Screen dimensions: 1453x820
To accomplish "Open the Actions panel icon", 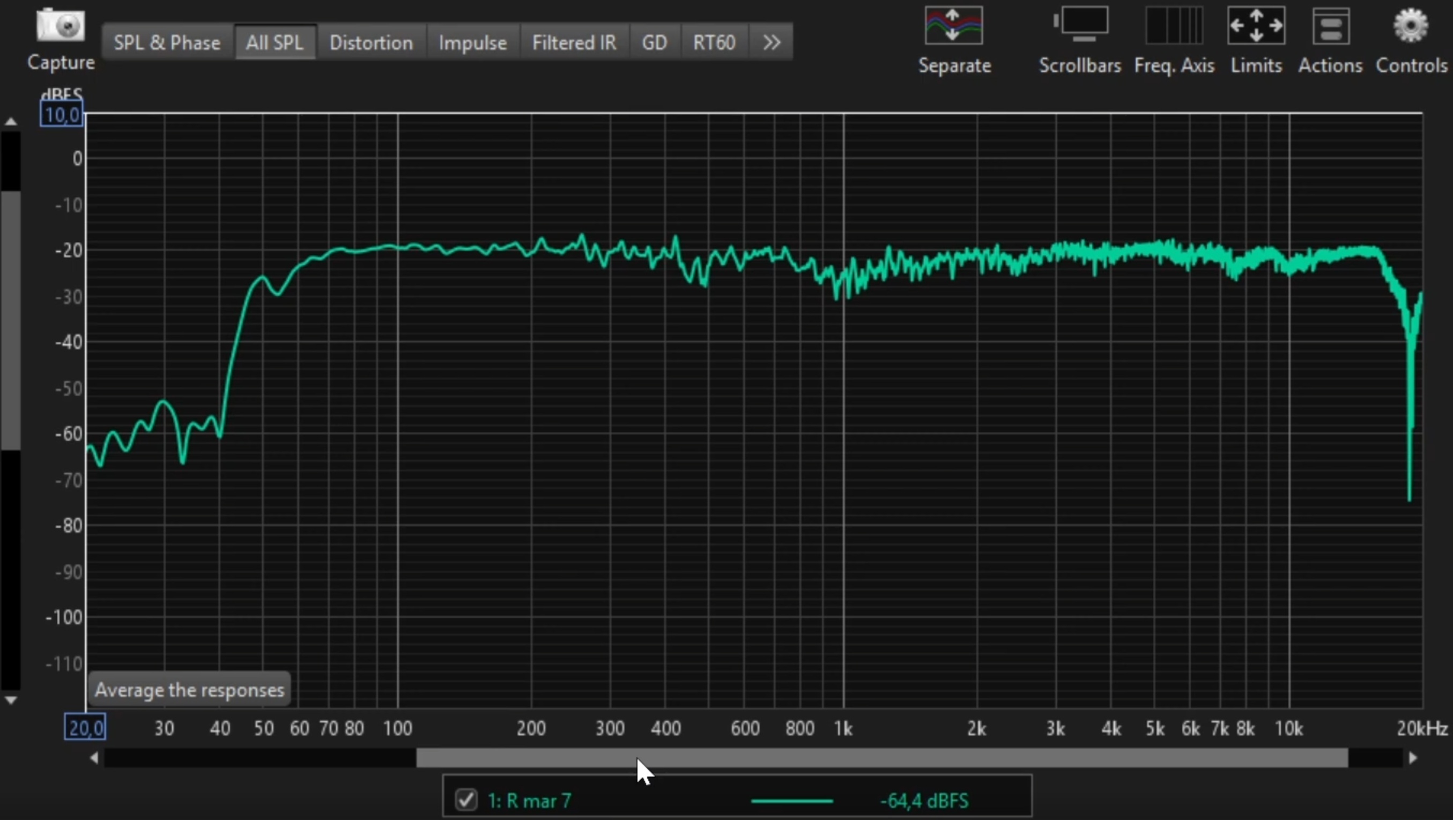I will pyautogui.click(x=1330, y=26).
